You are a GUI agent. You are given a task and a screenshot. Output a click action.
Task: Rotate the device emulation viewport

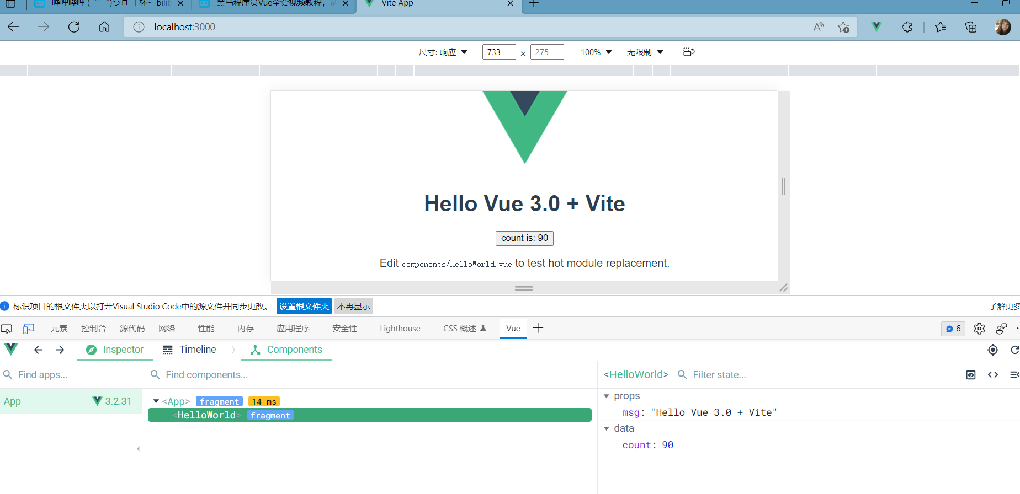pyautogui.click(x=689, y=52)
